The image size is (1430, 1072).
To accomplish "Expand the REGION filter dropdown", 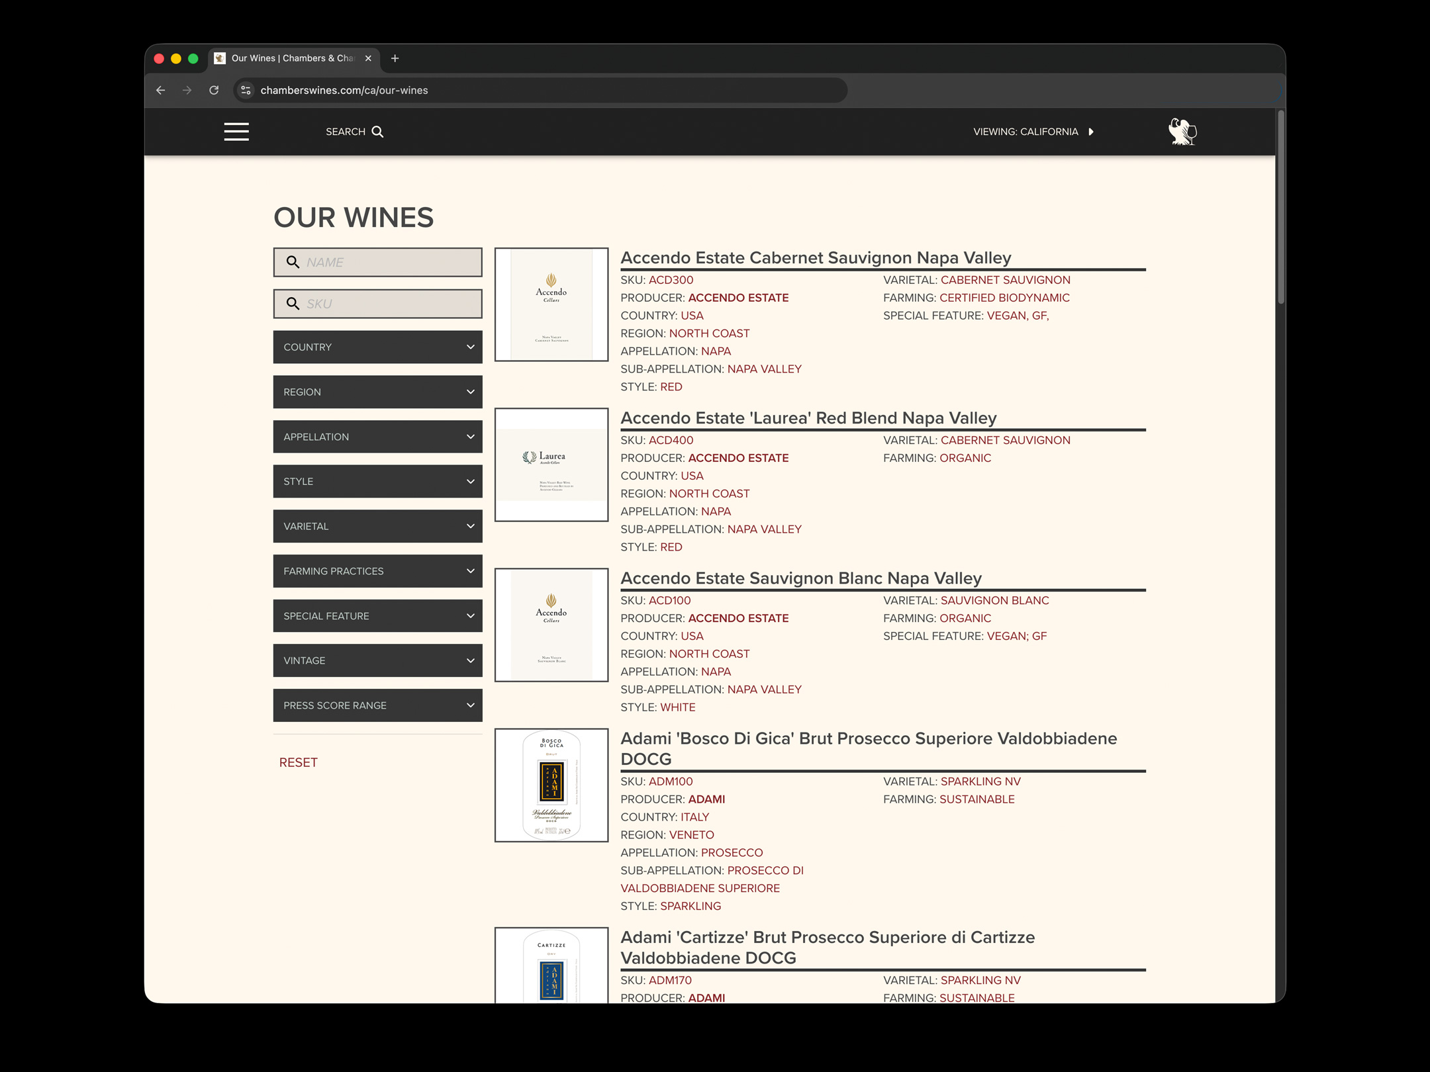I will pyautogui.click(x=377, y=392).
